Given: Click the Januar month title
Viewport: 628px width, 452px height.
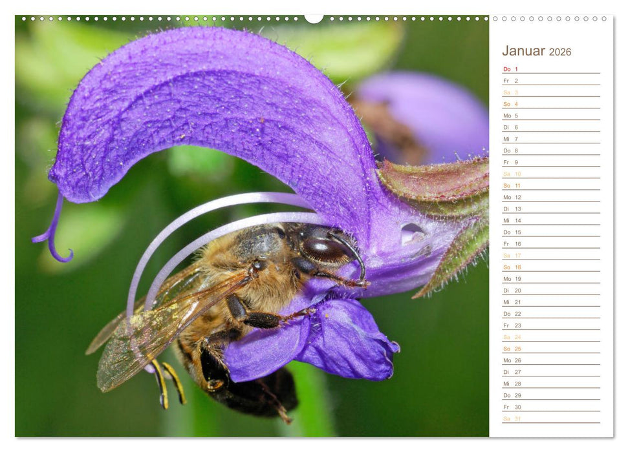Looking at the screenshot, I should click(x=524, y=52).
